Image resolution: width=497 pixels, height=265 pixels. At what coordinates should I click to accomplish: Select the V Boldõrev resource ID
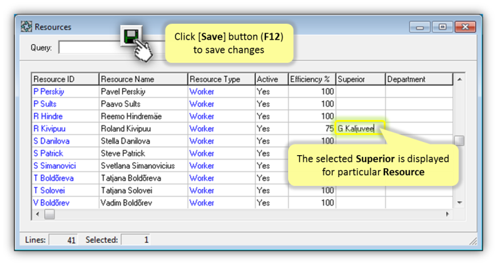pos(51,203)
